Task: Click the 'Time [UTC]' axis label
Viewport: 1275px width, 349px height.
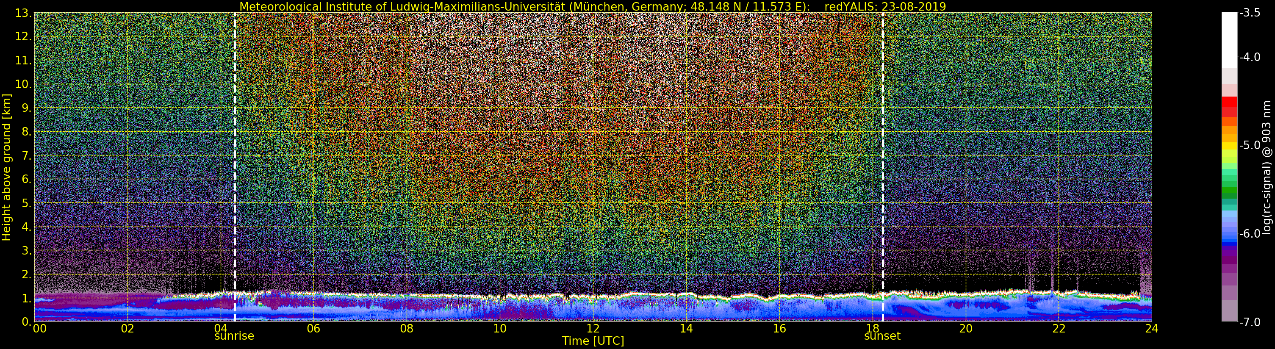Action: [x=593, y=341]
